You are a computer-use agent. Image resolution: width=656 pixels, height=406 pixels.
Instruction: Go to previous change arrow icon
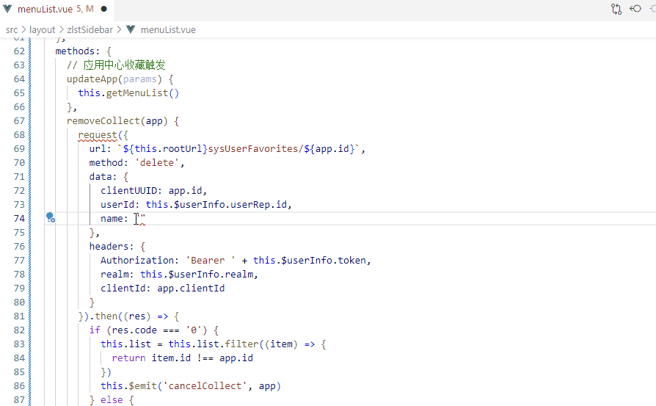point(636,10)
